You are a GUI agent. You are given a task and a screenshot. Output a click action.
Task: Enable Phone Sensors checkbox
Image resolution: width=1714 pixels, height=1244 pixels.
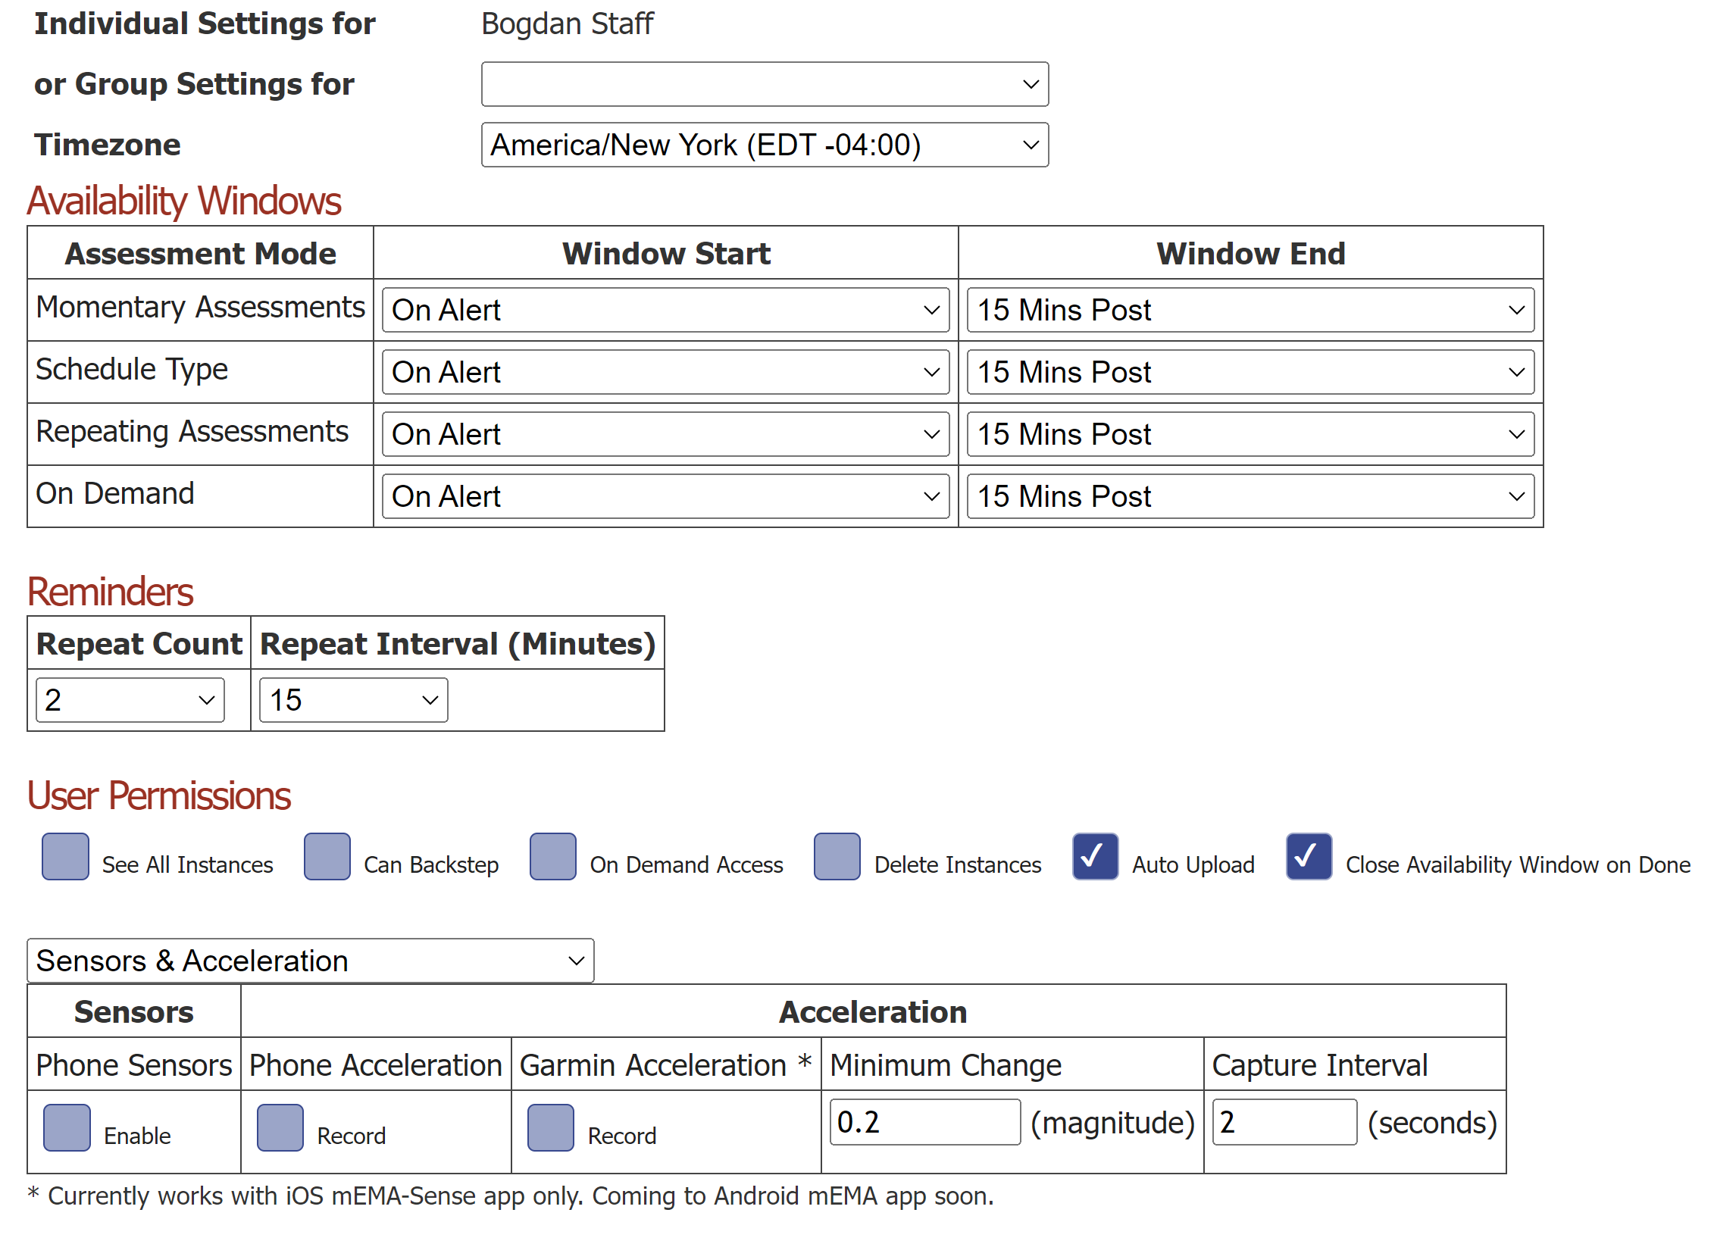[67, 1127]
